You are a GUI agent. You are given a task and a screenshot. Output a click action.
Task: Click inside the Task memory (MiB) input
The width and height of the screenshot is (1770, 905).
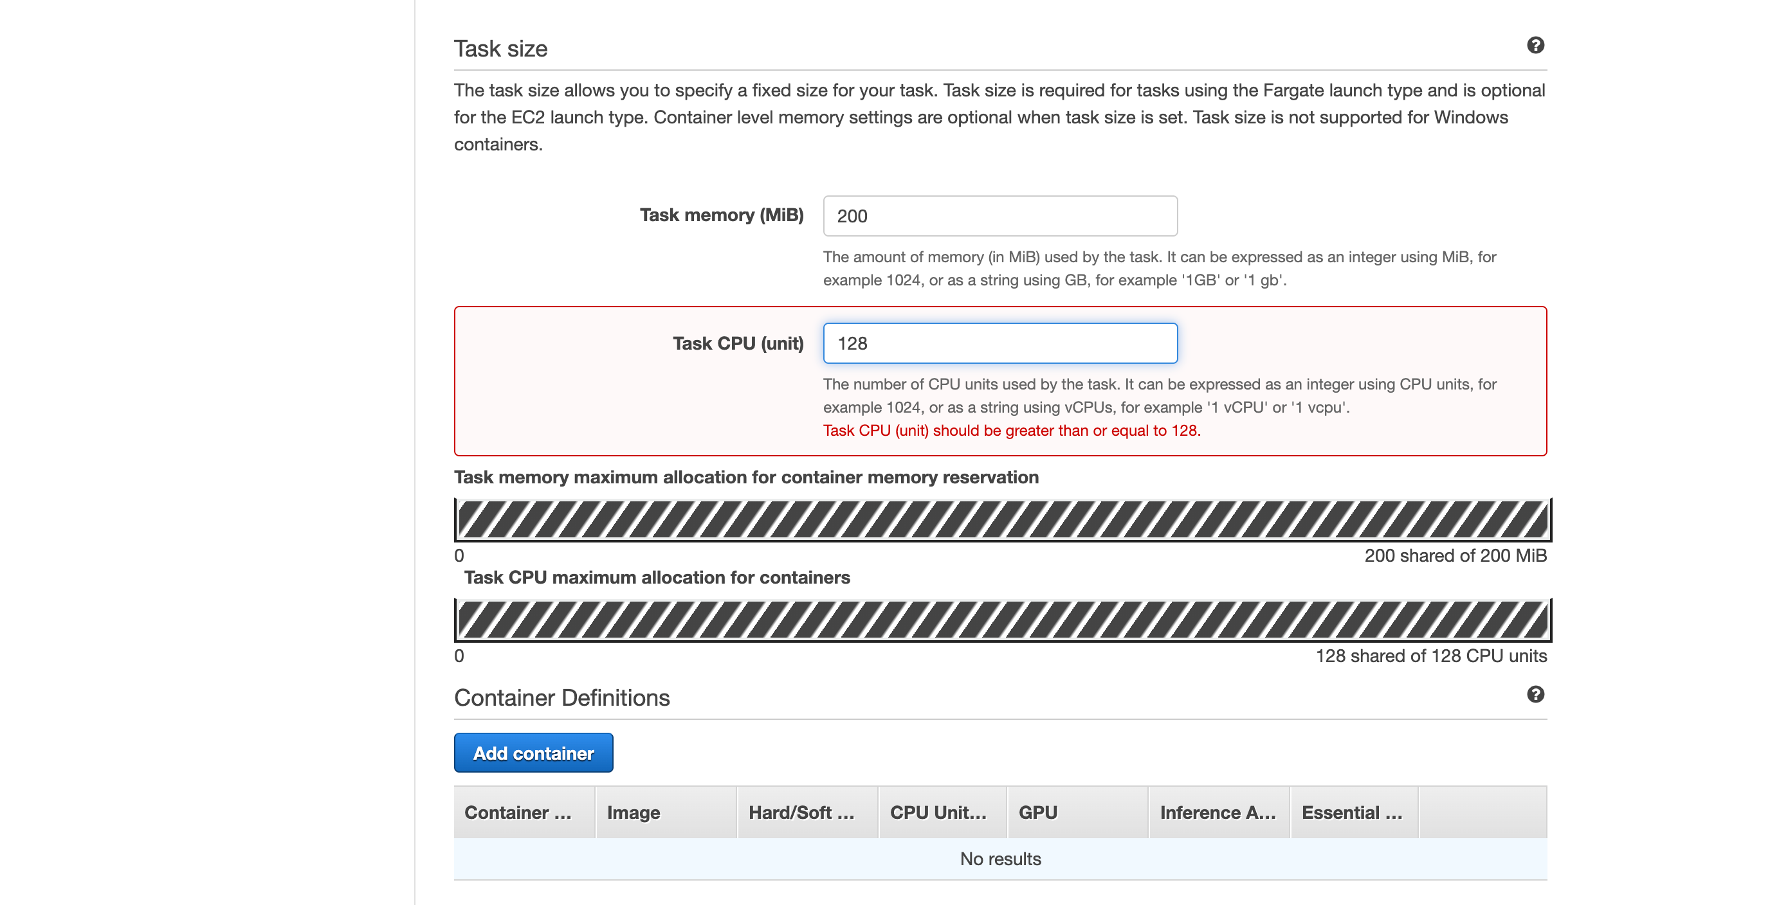coord(999,215)
